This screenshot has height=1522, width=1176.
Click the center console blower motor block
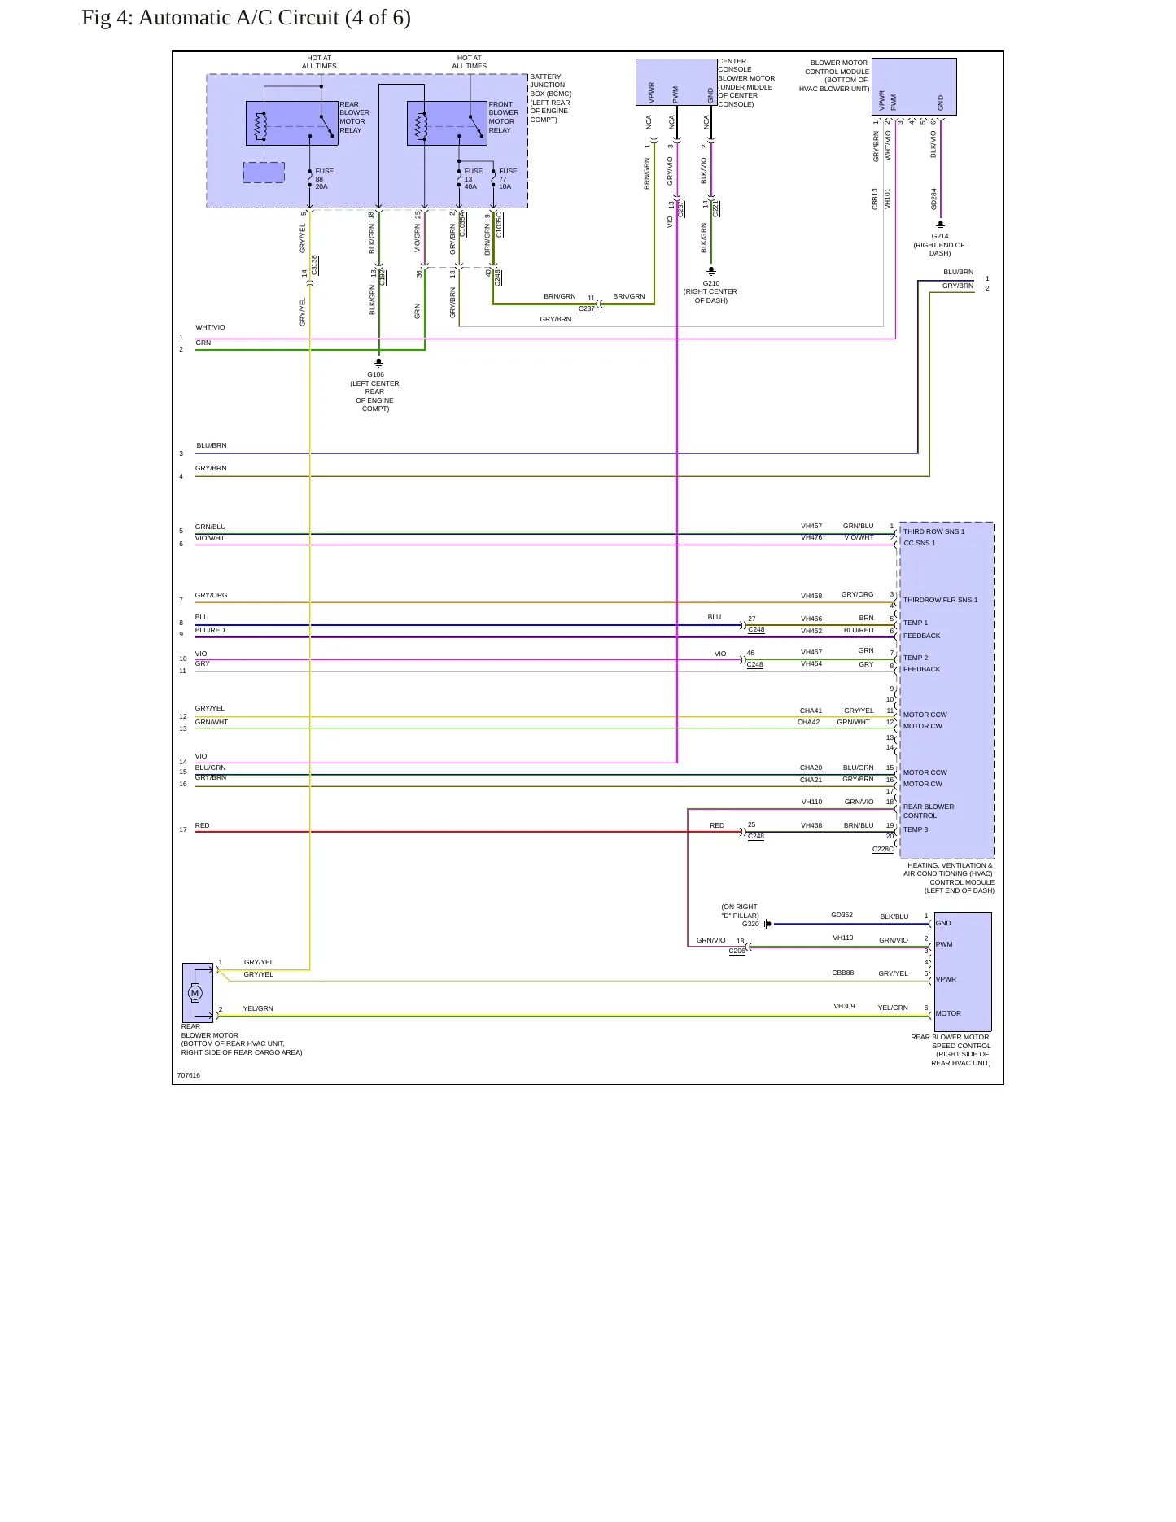click(x=676, y=82)
